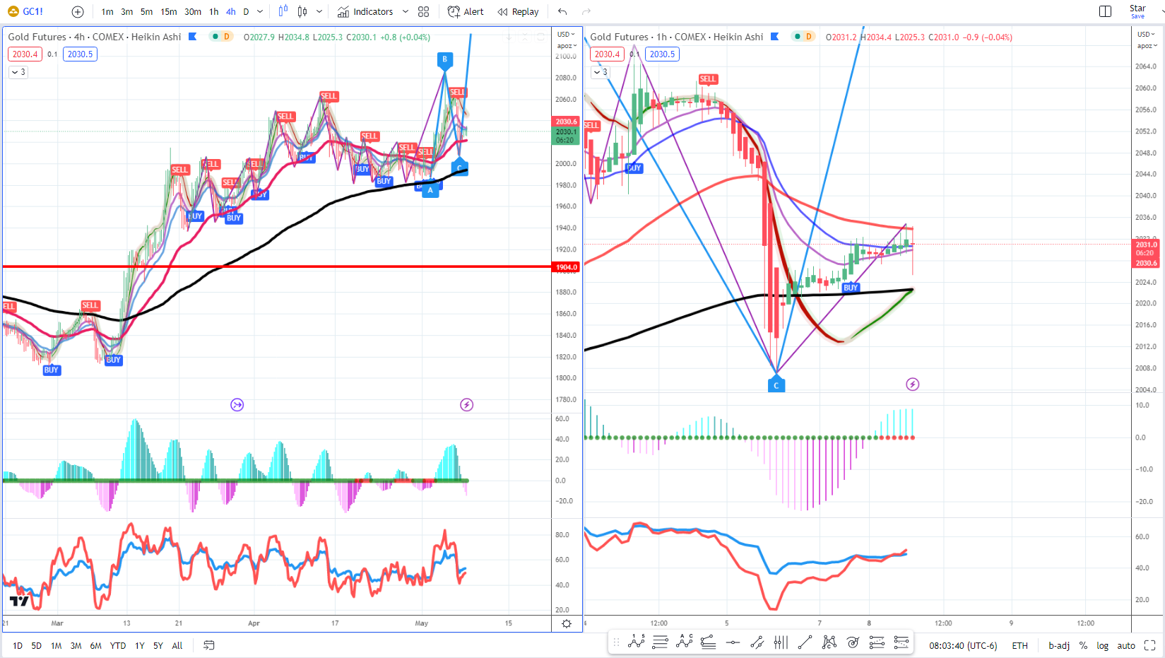Select the 30m timeframe
This screenshot has height=658, width=1165.
pyautogui.click(x=193, y=11)
